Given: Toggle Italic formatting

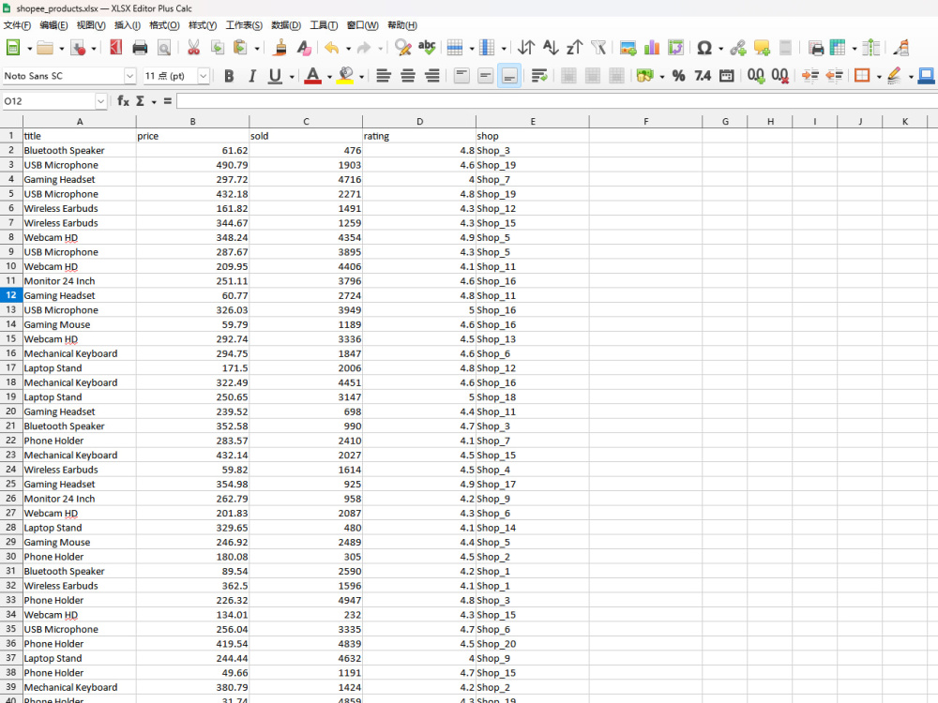Looking at the screenshot, I should pyautogui.click(x=251, y=76).
